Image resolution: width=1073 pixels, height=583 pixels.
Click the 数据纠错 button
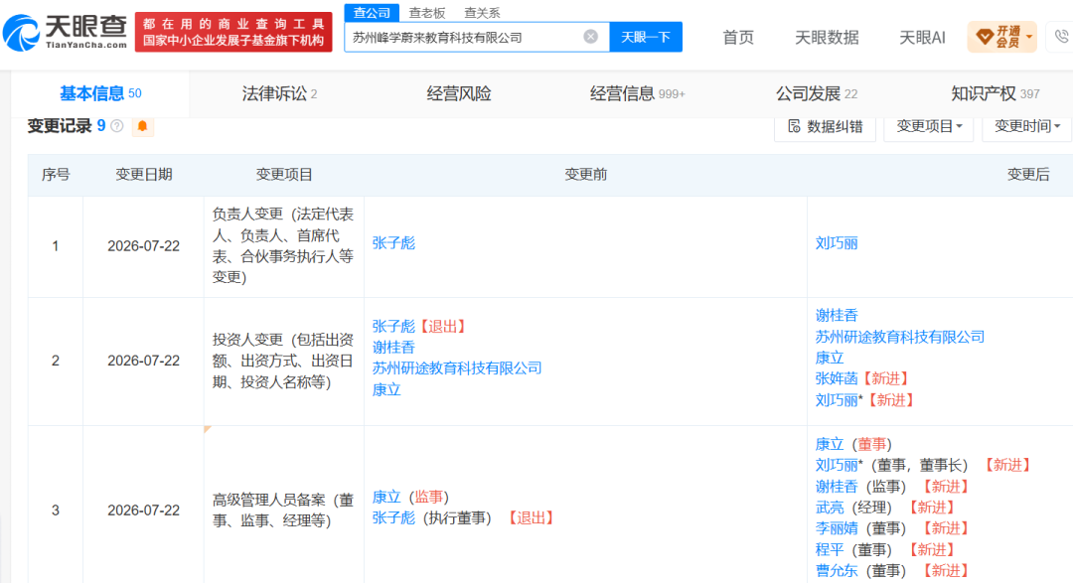826,126
